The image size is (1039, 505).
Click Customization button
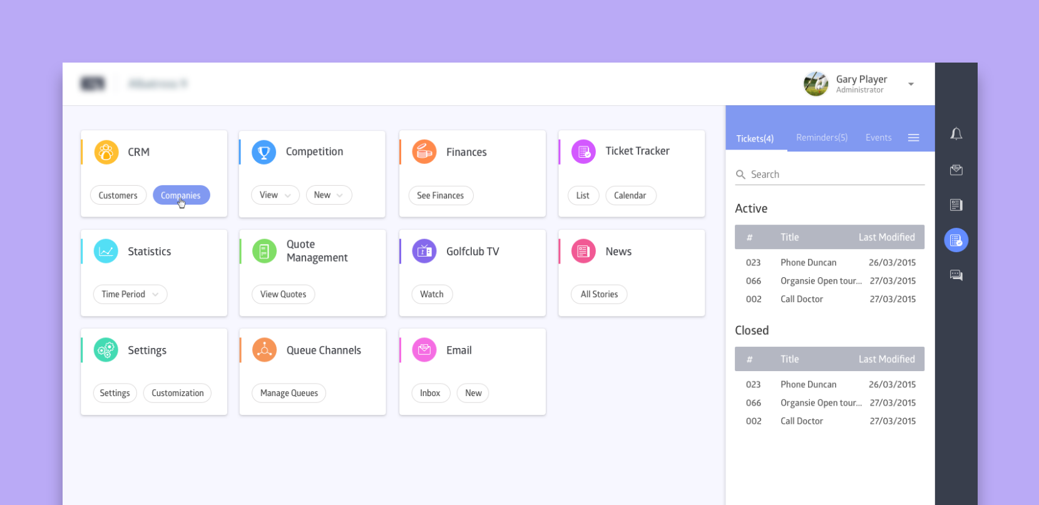tap(178, 393)
